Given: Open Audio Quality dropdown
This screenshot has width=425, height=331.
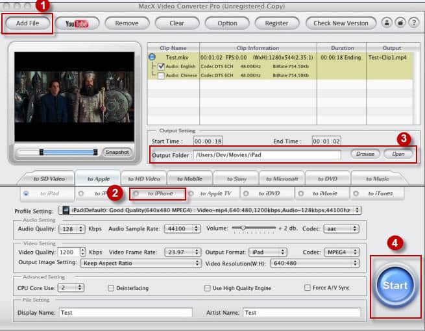Looking at the screenshot, I should pos(72,229).
